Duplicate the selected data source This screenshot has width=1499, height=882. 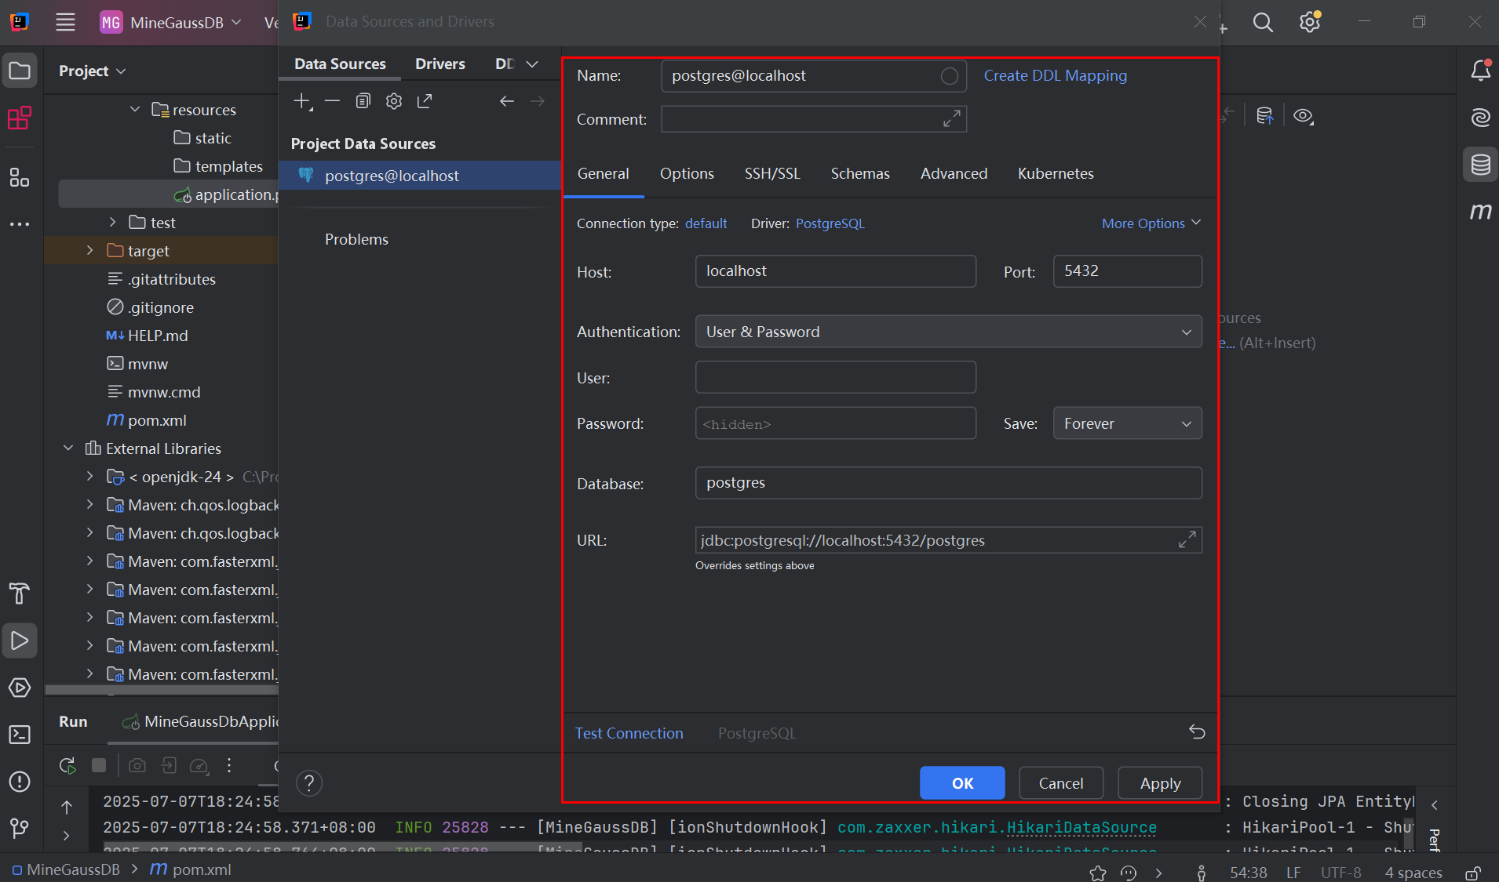(x=363, y=101)
